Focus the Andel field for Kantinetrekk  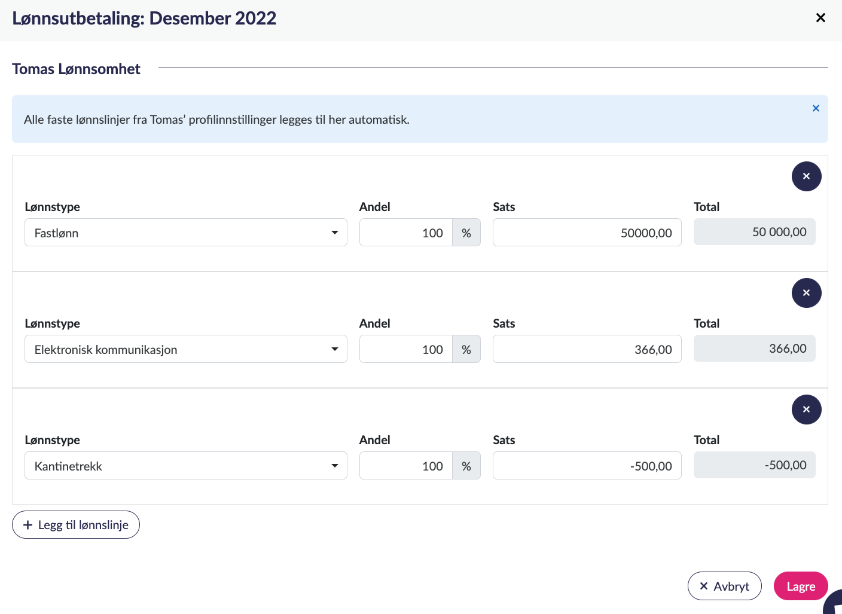point(406,466)
